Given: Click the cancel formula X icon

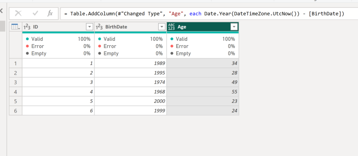Looking at the screenshot, I should 18,14.
